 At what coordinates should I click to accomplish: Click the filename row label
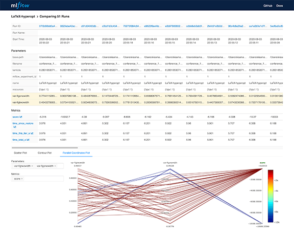pyautogui.click(x=17, y=64)
